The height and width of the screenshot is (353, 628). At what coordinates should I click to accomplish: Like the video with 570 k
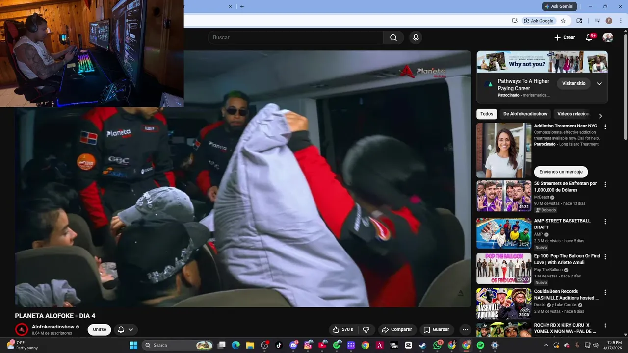tap(343, 329)
